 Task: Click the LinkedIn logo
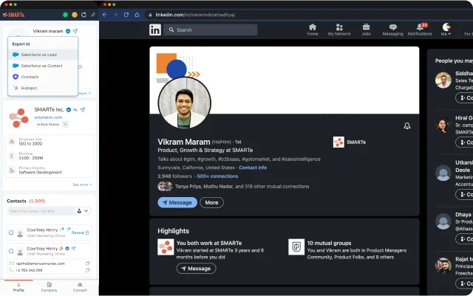155,30
